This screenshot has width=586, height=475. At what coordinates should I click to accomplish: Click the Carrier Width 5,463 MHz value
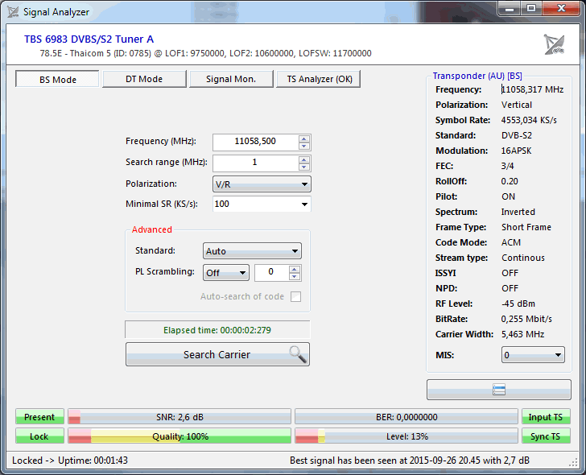point(522,334)
